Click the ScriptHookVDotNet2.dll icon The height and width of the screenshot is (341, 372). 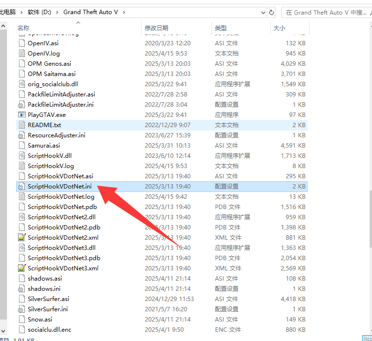22,217
